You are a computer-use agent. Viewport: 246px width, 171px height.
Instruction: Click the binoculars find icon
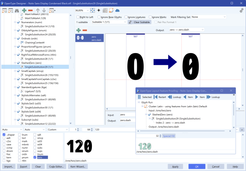click(x=17, y=10)
